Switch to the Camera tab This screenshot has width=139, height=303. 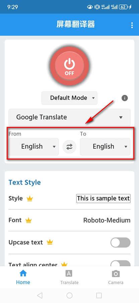click(x=116, y=277)
